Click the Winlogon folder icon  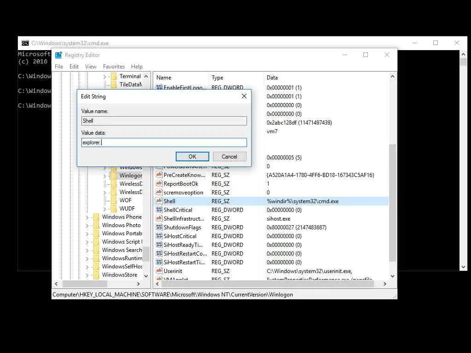[x=114, y=176]
